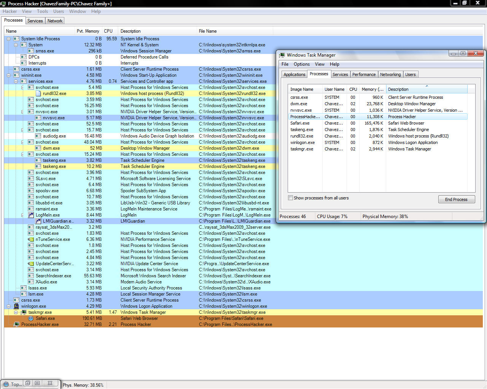Click the ProcessHacker.exe icon in the tree

tap(16, 324)
